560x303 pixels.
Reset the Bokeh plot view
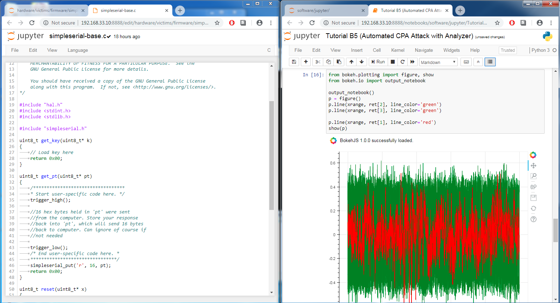click(x=533, y=209)
